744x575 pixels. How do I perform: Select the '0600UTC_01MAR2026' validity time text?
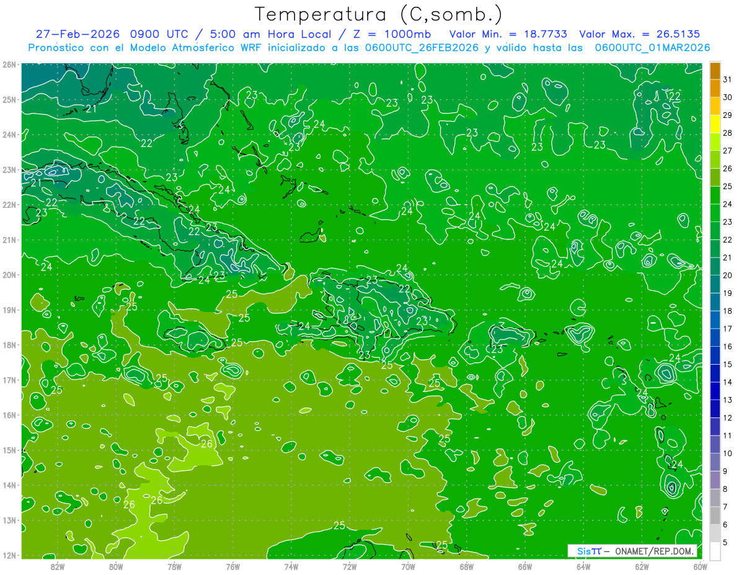coord(652,48)
